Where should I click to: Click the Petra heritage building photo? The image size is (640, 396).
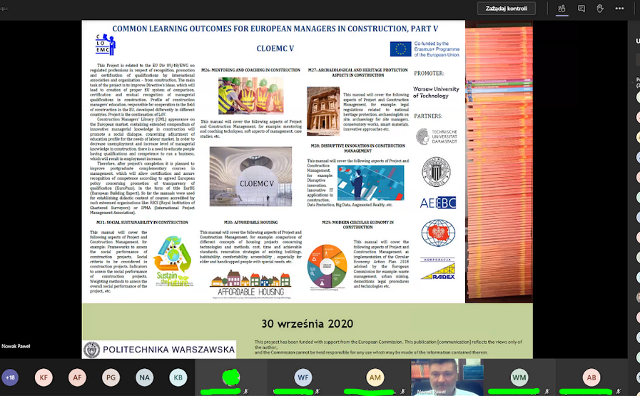(x=323, y=111)
